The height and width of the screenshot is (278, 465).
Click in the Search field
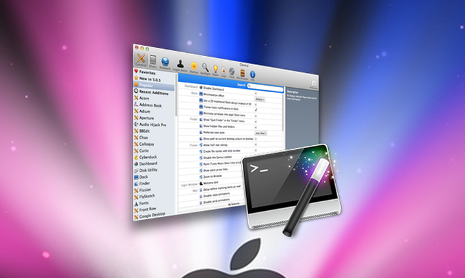(x=265, y=87)
